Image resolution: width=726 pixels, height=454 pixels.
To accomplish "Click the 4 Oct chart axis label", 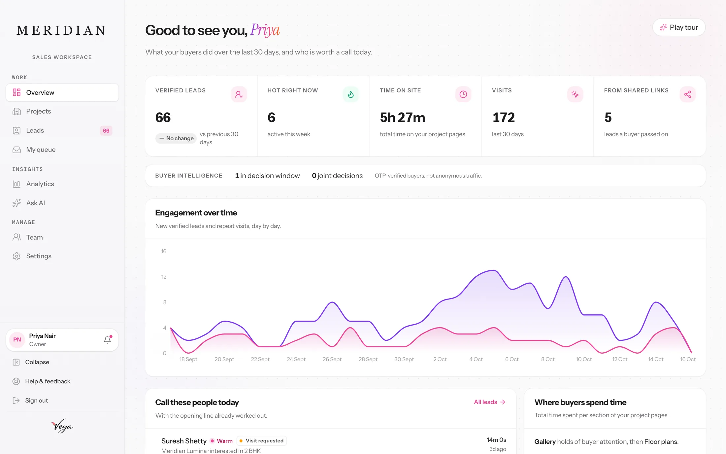I will [476, 359].
